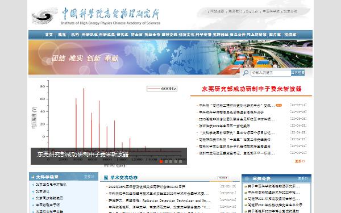This screenshot has width=341, height=213.
Task: Click the teal square icon beside 学术交流动态
Action: [x=106, y=178]
